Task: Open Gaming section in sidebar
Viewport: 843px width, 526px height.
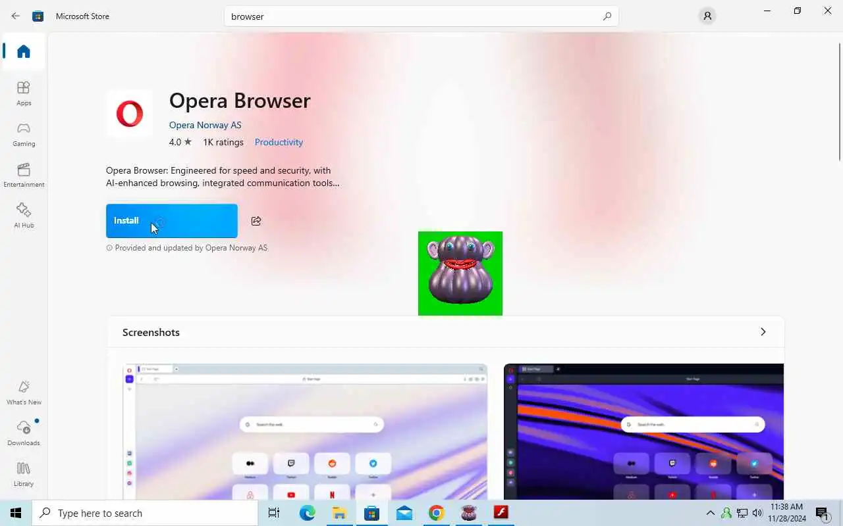Action: pyautogui.click(x=24, y=134)
